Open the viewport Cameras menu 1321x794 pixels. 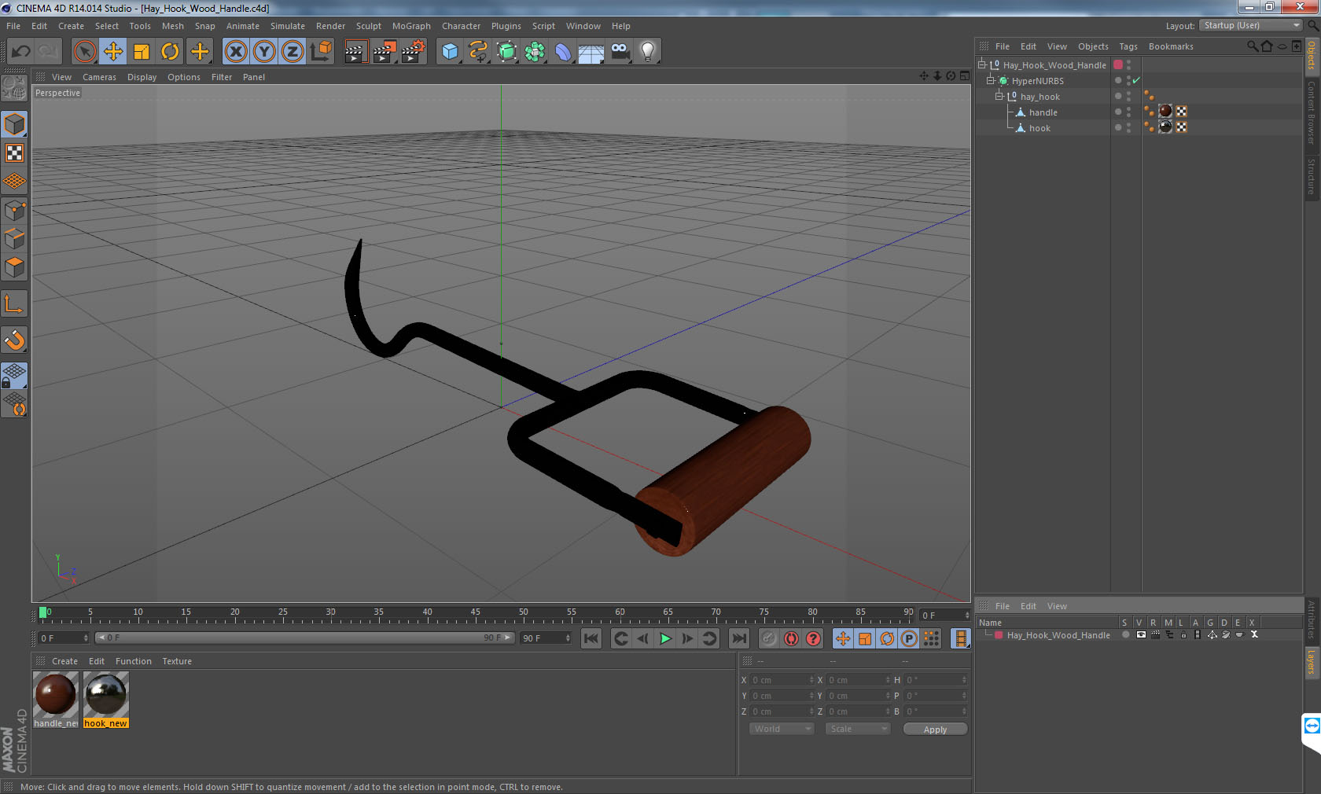(99, 77)
